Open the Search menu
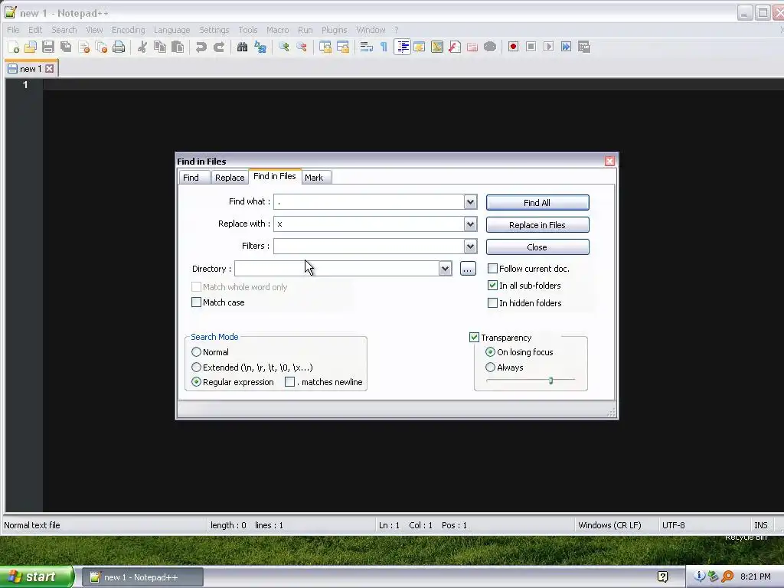Viewport: 784px width, 588px height. tap(64, 30)
